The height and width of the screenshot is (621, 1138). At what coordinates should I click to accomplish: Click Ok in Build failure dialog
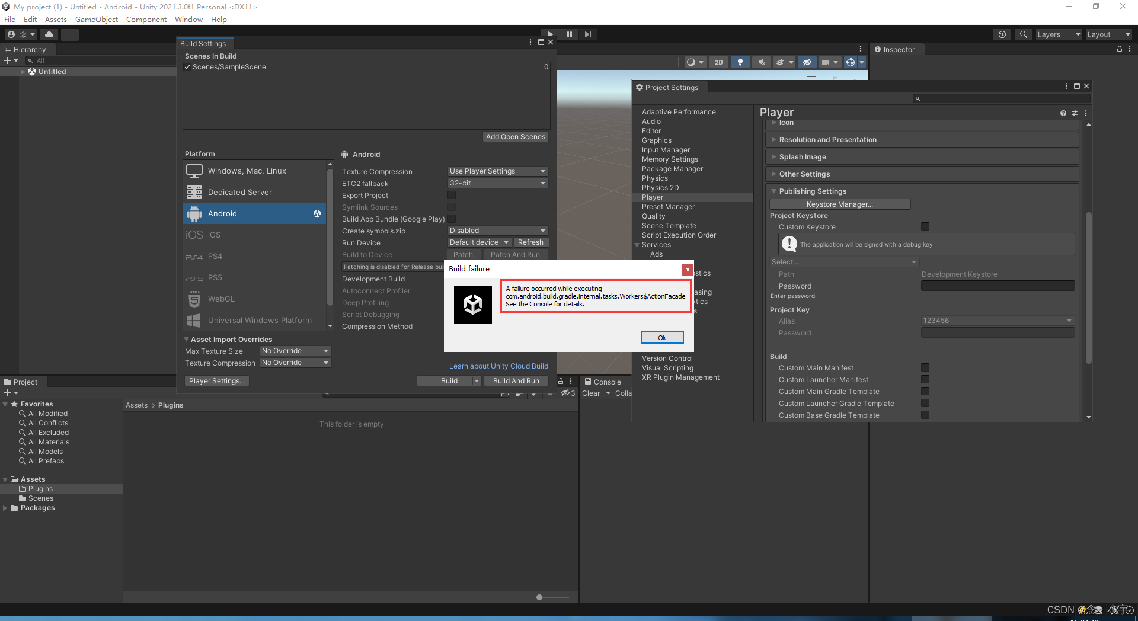(x=662, y=338)
